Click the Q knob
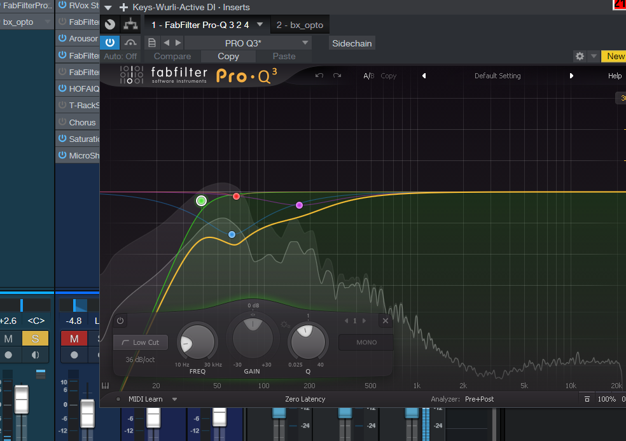626x441 pixels. [308, 342]
